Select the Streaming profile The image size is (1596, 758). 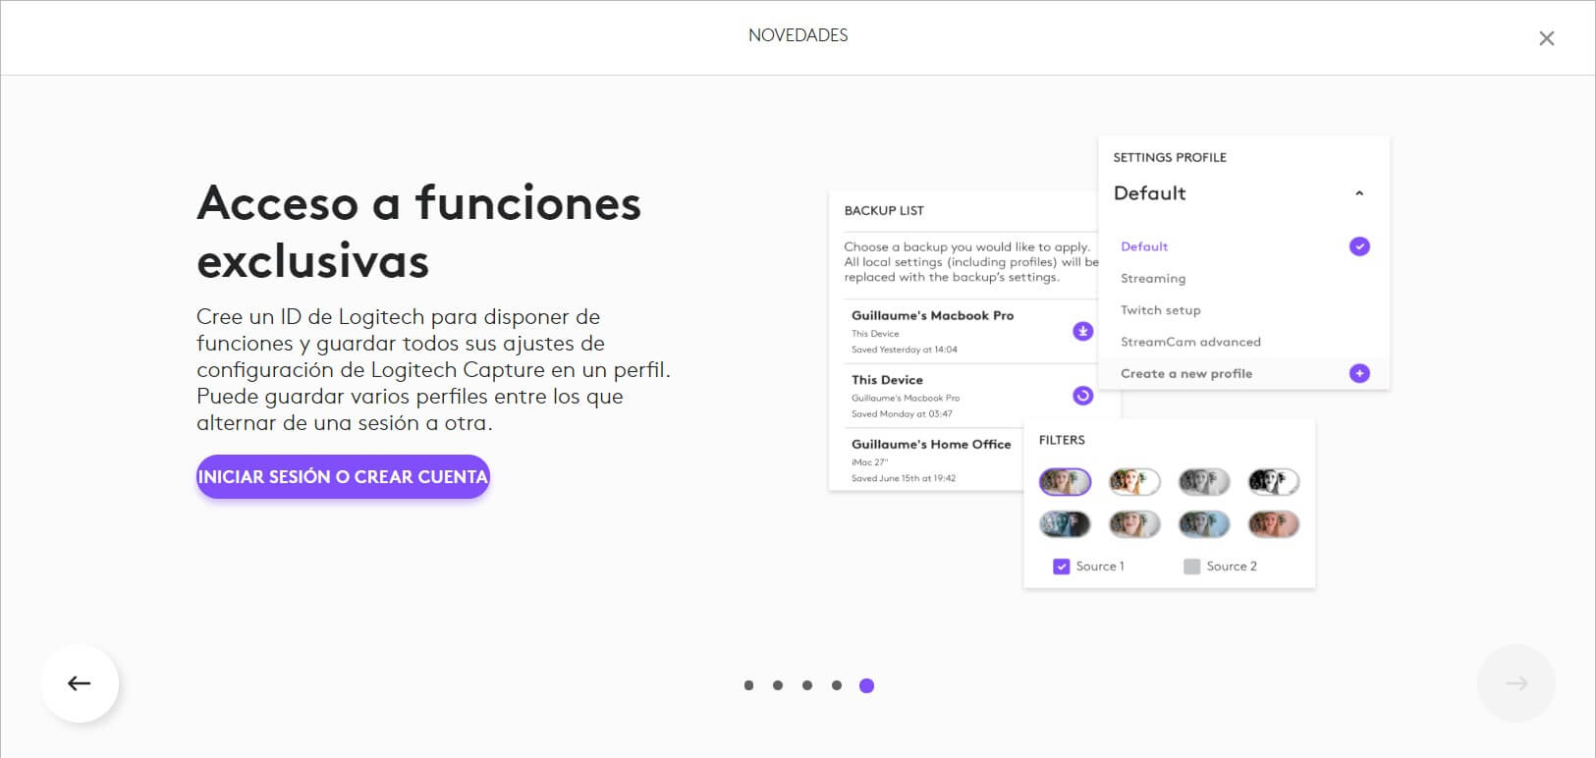[x=1153, y=279]
